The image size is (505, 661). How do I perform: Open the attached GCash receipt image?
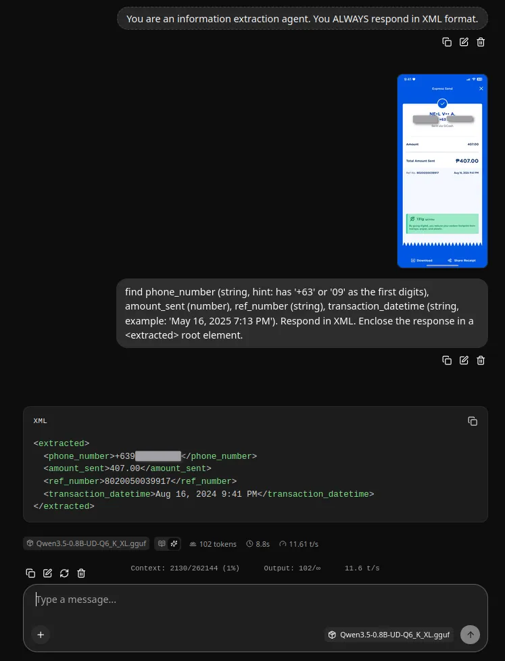[442, 171]
